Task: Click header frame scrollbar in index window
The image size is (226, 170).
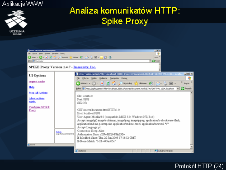Action: tap(160, 67)
